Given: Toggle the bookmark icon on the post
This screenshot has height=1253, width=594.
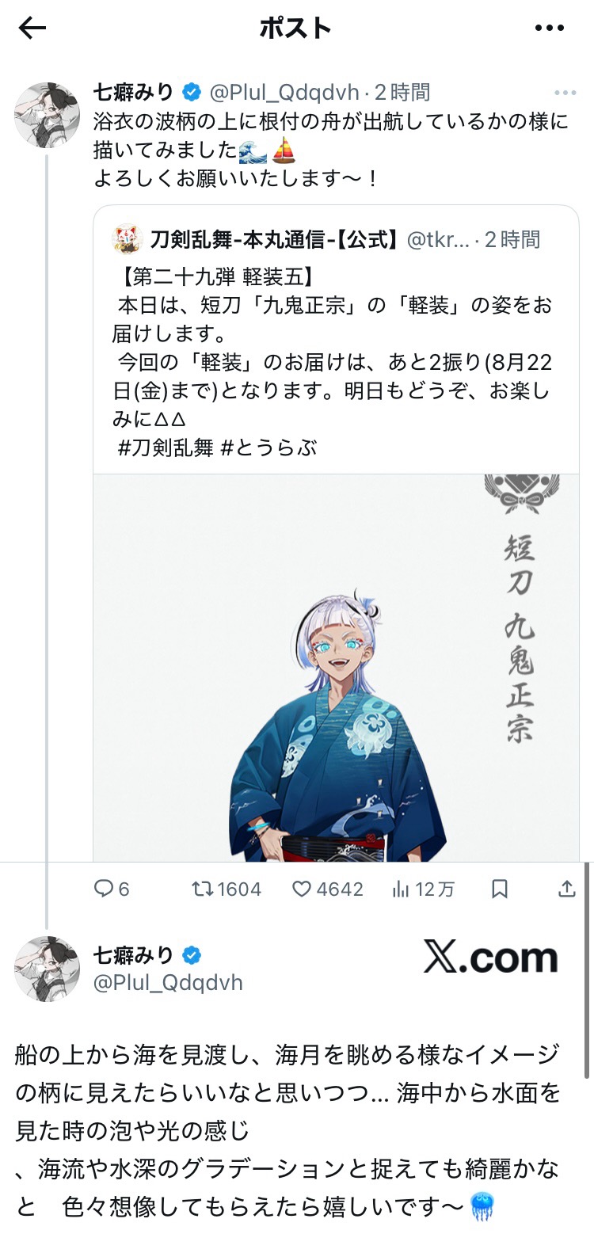Looking at the screenshot, I should pyautogui.click(x=500, y=889).
